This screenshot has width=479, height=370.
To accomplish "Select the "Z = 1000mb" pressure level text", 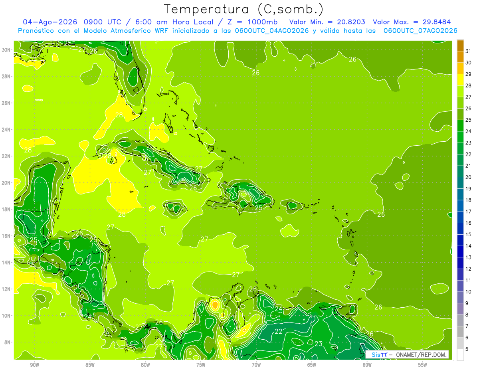I will [x=253, y=22].
